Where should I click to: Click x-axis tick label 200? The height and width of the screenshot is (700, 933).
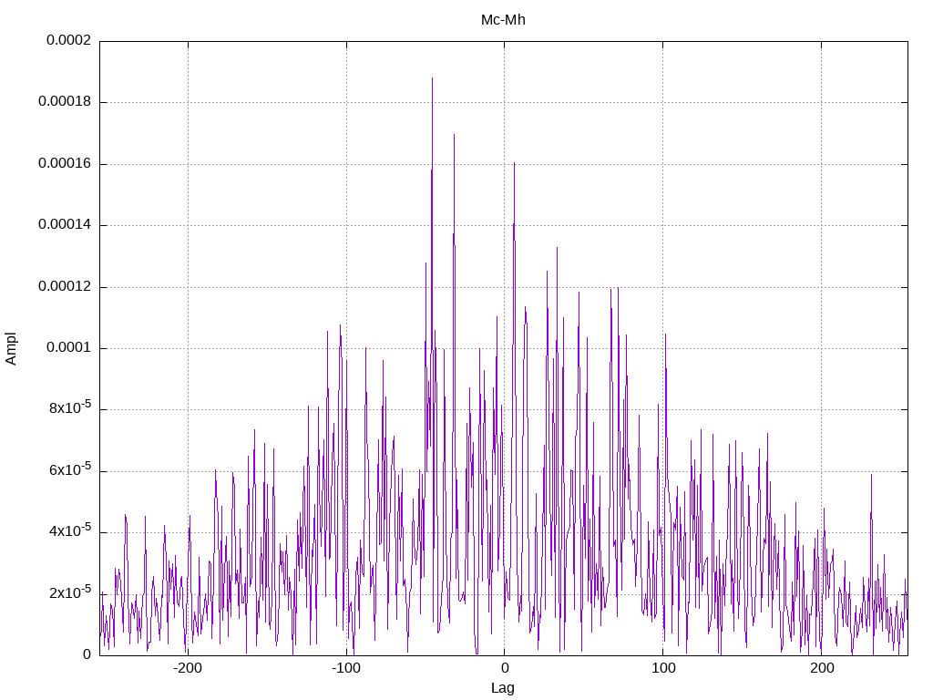tap(822, 668)
